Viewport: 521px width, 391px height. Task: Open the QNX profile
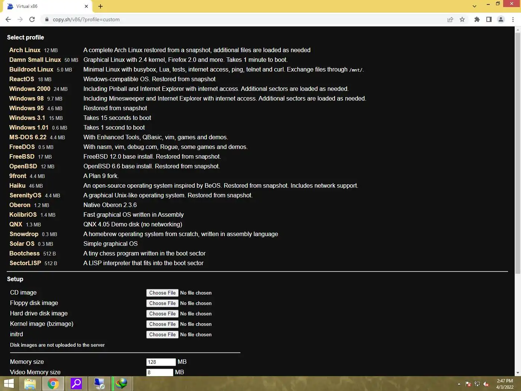coord(16,224)
